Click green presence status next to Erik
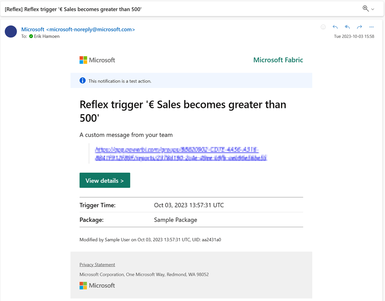 [x=31, y=36]
